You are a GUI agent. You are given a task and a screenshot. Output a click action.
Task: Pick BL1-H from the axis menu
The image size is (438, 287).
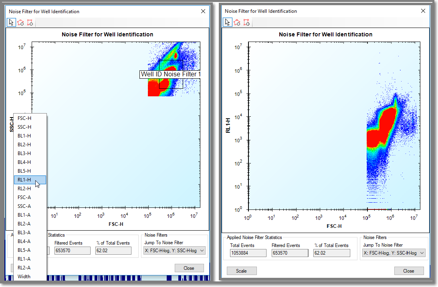24,136
